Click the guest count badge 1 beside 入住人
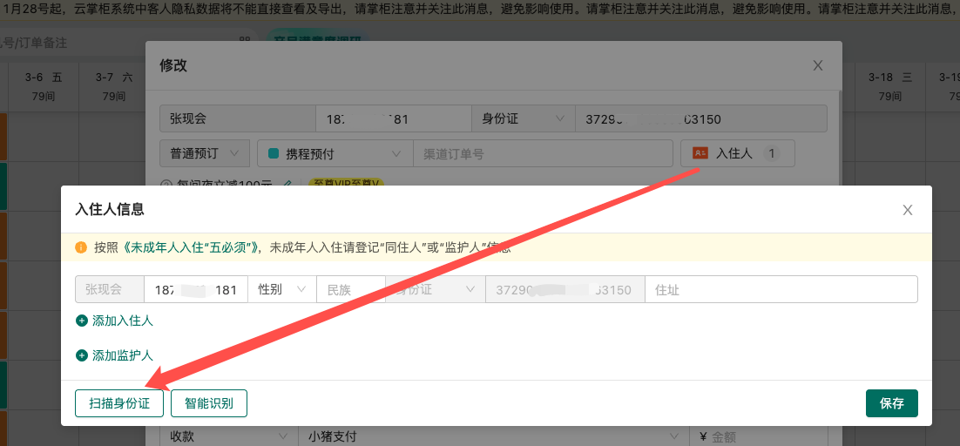 pos(772,153)
